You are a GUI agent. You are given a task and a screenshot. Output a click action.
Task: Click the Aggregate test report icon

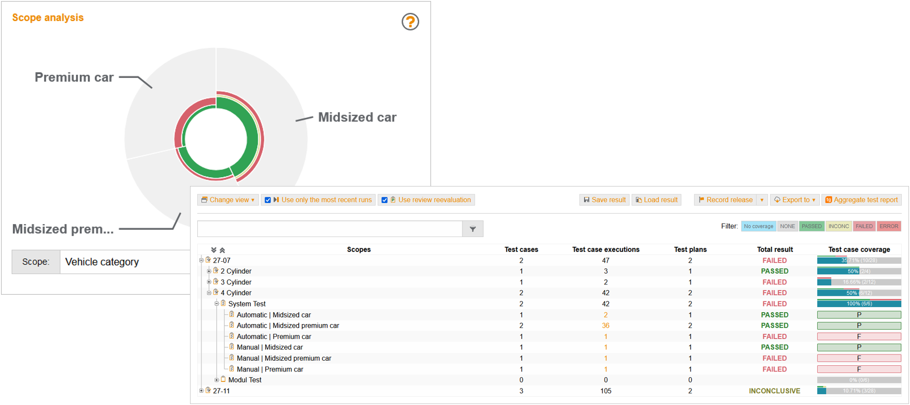click(828, 200)
